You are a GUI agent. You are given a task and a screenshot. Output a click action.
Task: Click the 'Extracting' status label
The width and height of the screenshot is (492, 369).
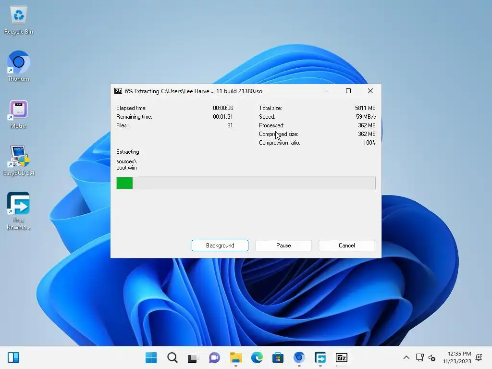127,152
